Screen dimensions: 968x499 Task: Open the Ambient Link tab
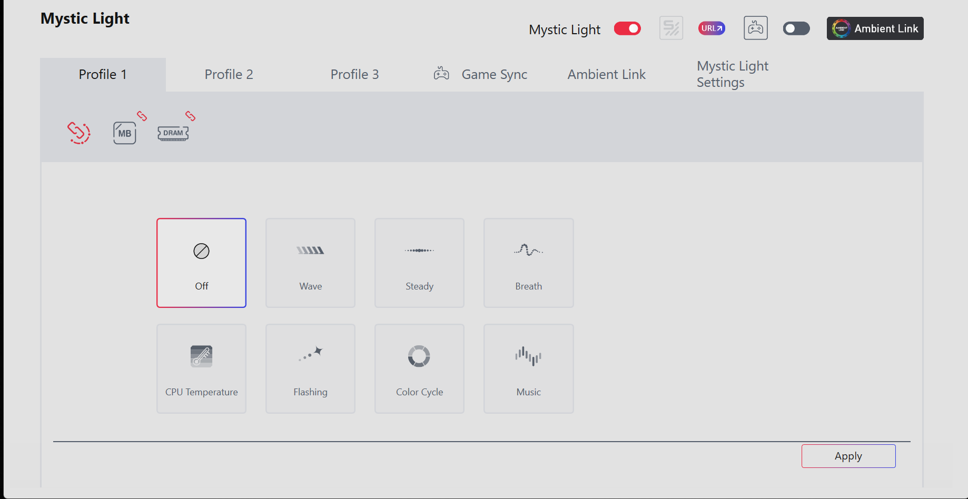(x=607, y=75)
